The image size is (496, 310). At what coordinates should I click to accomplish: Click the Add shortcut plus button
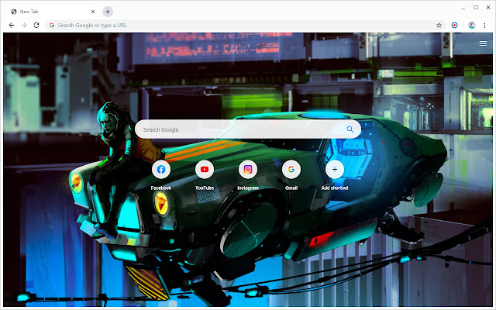pyautogui.click(x=335, y=170)
